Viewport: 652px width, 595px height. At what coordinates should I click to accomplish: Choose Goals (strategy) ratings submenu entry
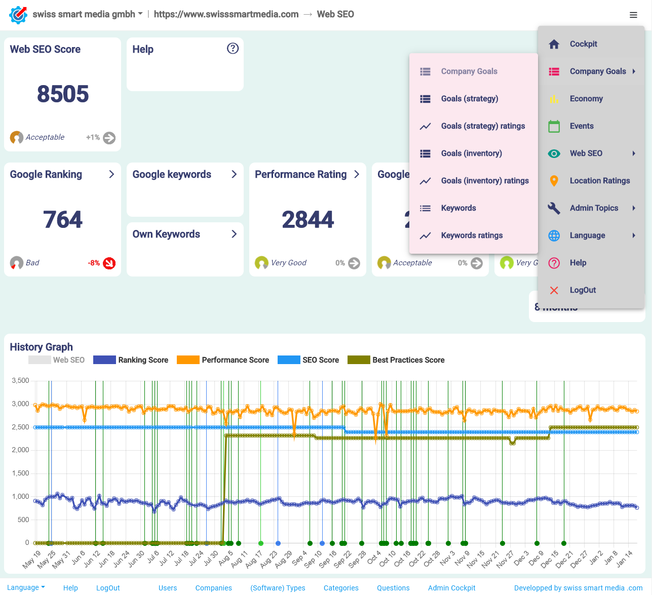coord(474,126)
